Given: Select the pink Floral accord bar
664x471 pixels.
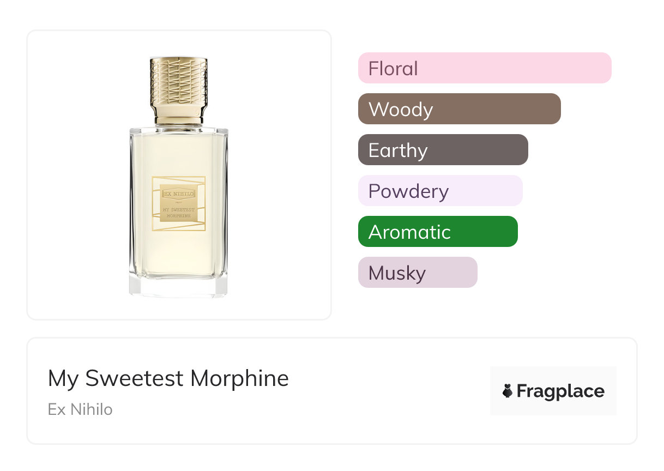Looking at the screenshot, I should point(484,68).
